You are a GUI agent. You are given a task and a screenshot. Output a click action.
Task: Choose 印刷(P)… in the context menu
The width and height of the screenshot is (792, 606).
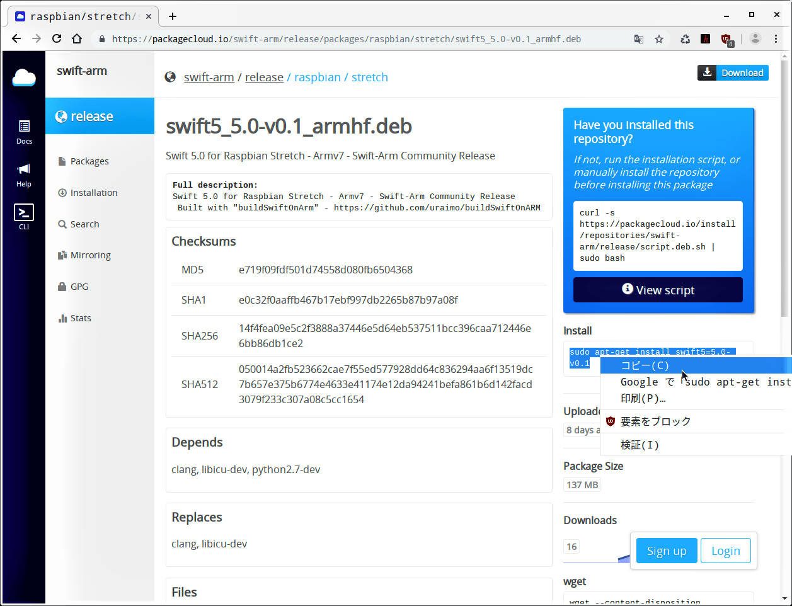click(x=696, y=398)
